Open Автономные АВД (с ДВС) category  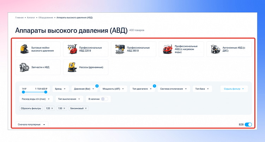pos(229,49)
